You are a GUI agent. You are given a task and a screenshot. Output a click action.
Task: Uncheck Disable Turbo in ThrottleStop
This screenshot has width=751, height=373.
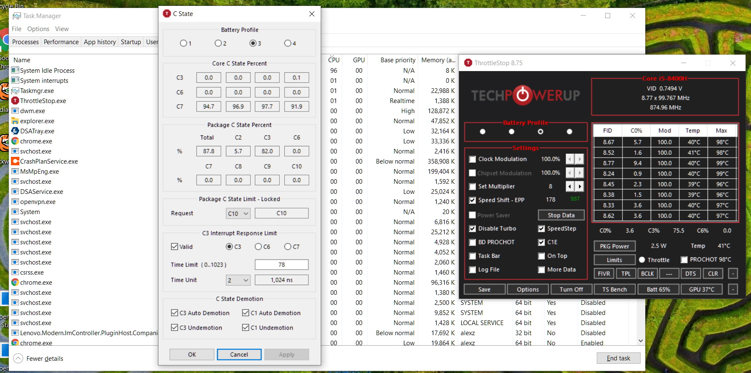pyautogui.click(x=472, y=228)
